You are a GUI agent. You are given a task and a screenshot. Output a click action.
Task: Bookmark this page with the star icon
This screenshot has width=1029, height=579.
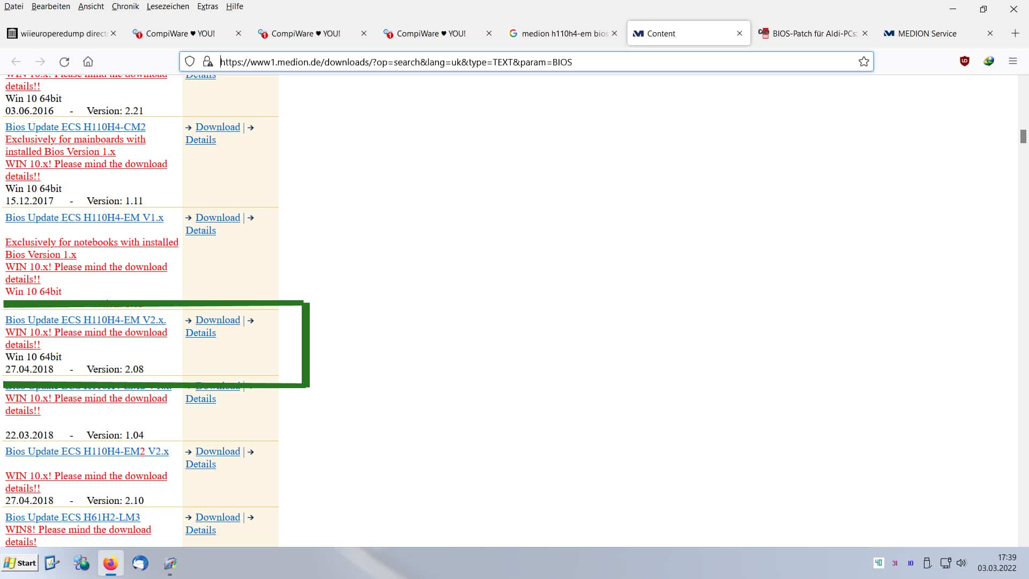tap(863, 62)
